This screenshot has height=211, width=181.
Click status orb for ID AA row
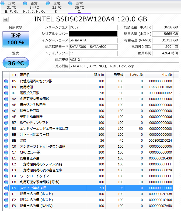pos(6,99)
